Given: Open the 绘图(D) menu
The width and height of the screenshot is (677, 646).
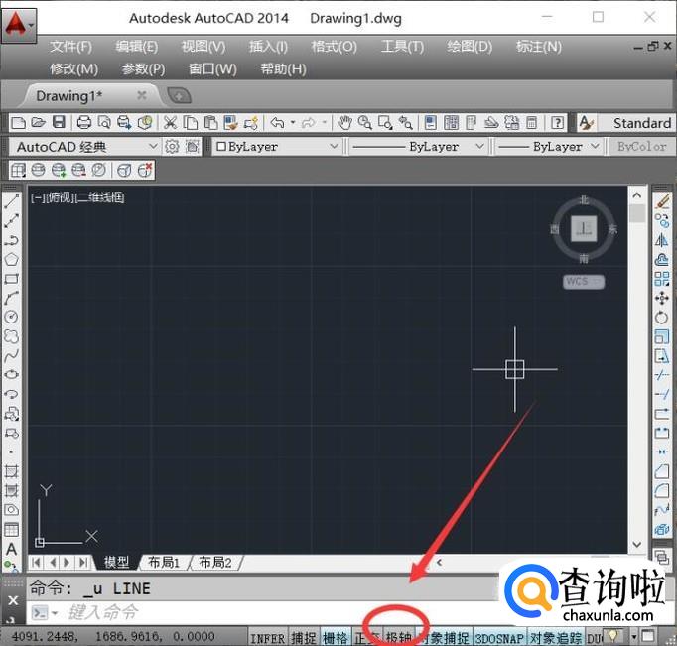Looking at the screenshot, I should pos(470,47).
